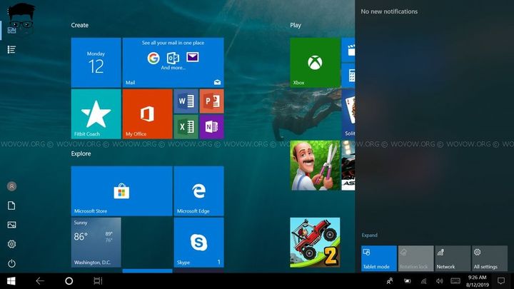Expand the quick actions list

click(370, 235)
